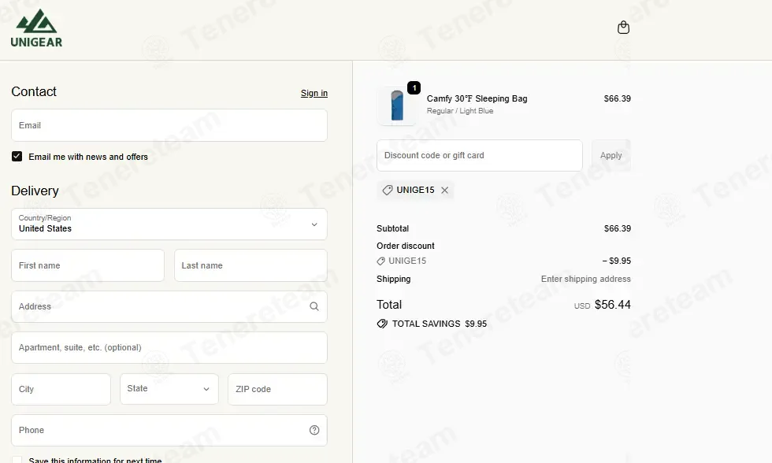Focus the Apartment, suite field
The width and height of the screenshot is (772, 463).
[169, 347]
